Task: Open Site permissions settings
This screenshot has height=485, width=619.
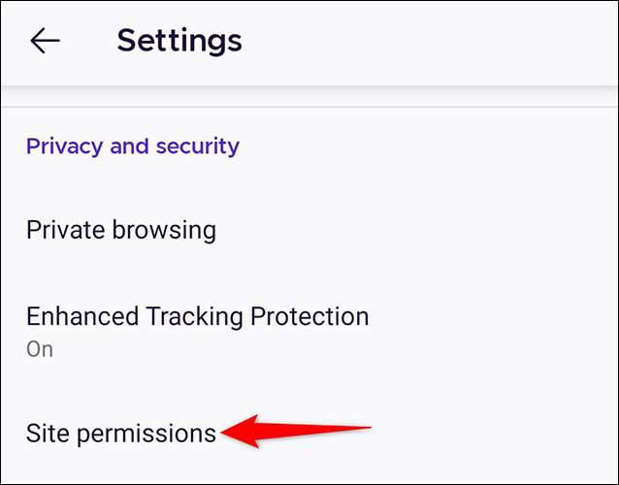Action: (x=121, y=433)
